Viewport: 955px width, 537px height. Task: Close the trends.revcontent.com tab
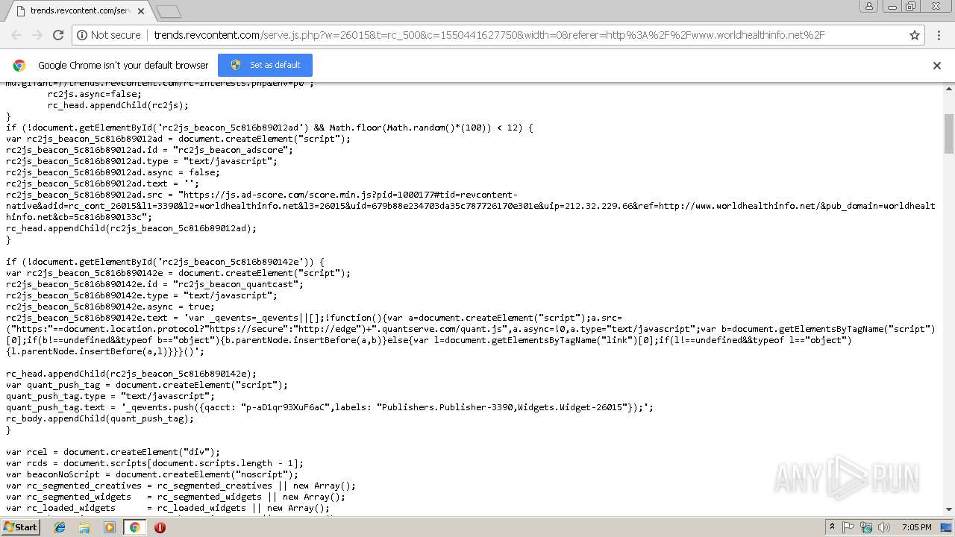pyautogui.click(x=141, y=11)
